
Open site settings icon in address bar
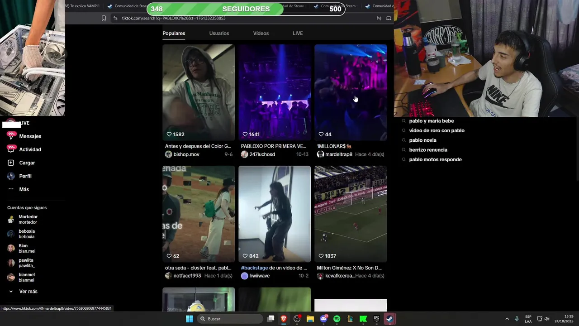(115, 18)
